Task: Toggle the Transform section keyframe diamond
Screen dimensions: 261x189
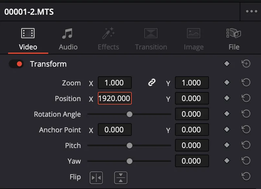Action: pyautogui.click(x=227, y=64)
